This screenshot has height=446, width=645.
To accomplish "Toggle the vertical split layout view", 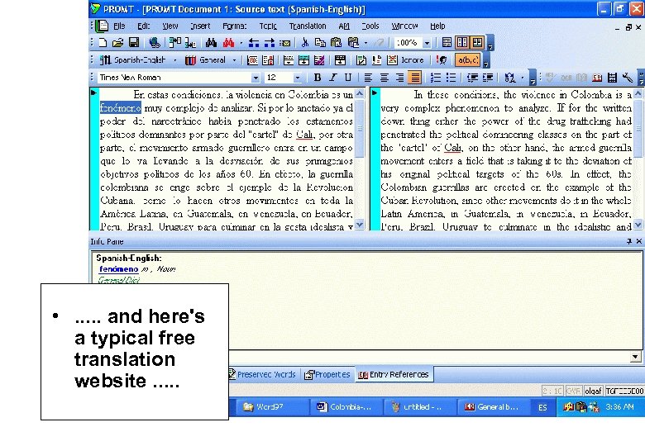I will point(462,42).
